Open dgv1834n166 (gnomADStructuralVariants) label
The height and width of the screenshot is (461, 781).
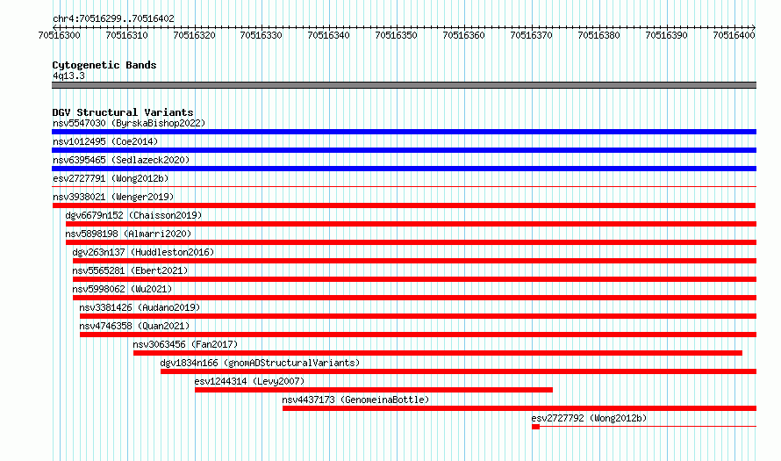click(x=260, y=363)
